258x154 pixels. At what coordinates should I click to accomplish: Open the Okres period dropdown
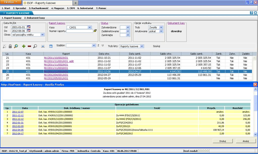[x=42, y=35]
